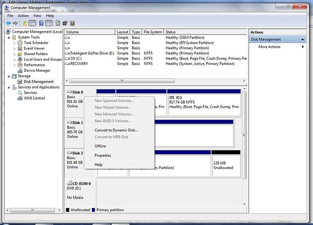
Task: Click the blue question mark Help icon
Action: (x=41, y=23)
